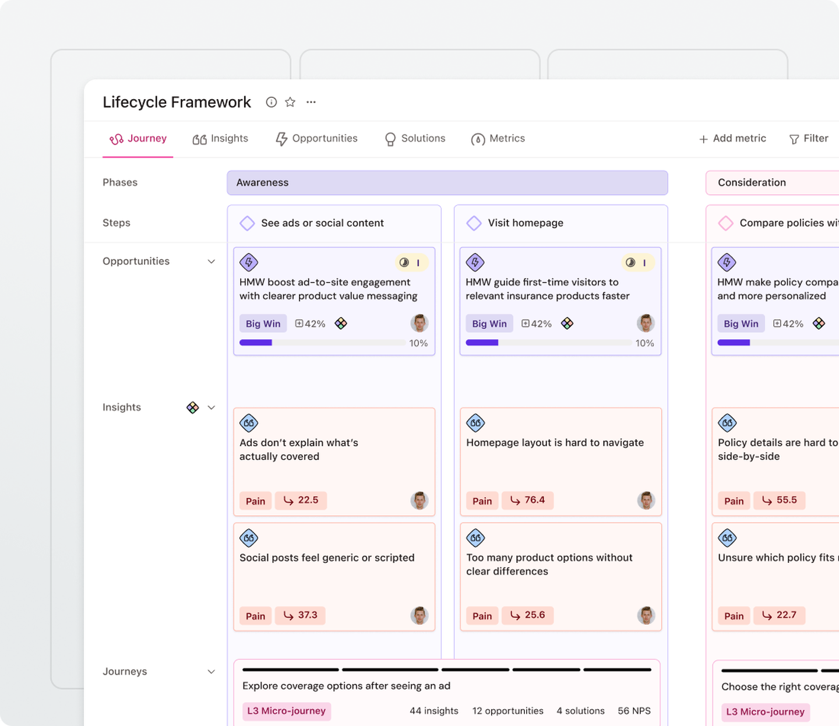The height and width of the screenshot is (726, 839).
Task: Collapse the Opportunities row with its chevron
Action: [211, 262]
